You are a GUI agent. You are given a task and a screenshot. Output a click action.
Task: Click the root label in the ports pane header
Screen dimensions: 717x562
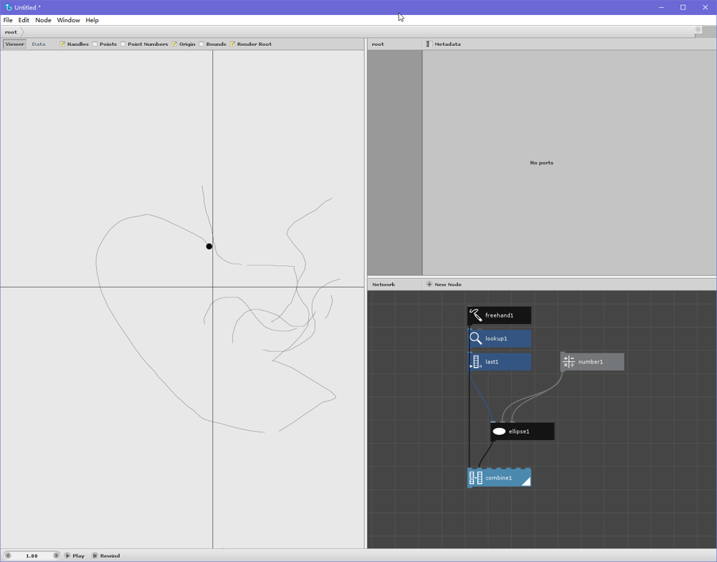378,44
